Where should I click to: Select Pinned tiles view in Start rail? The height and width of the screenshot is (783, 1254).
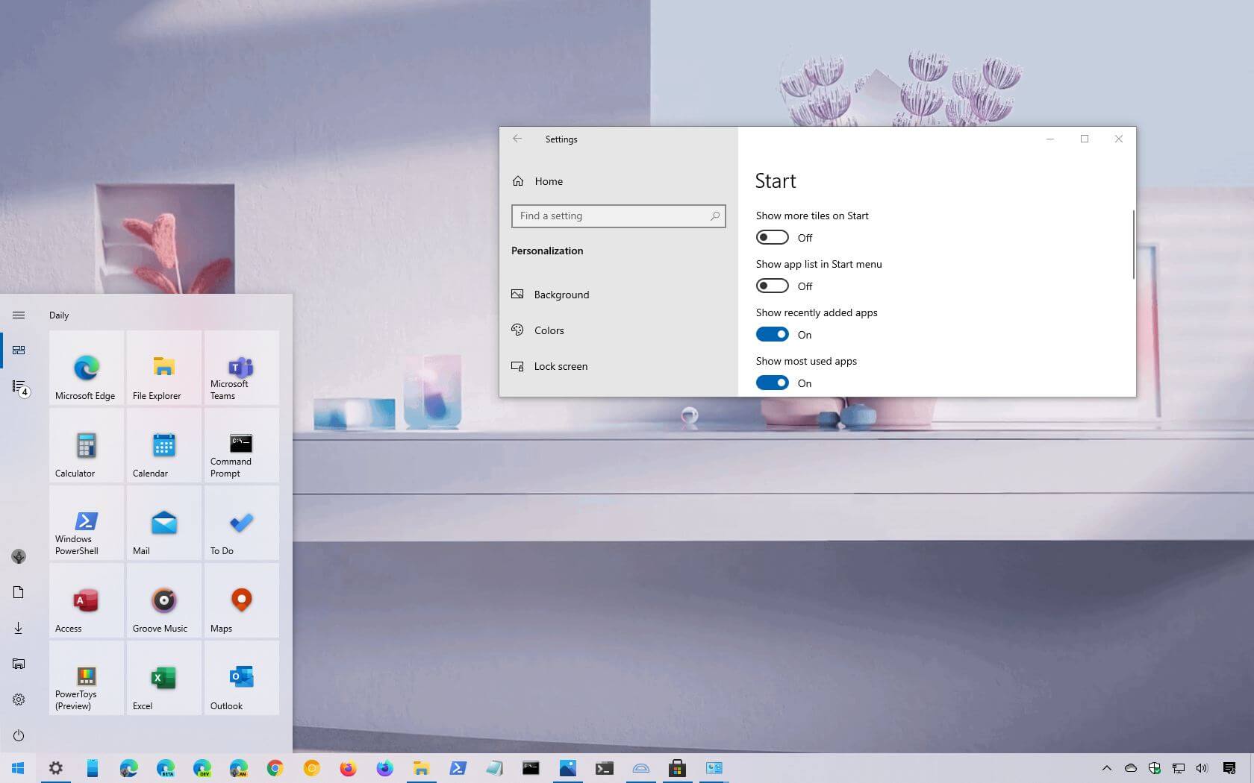pyautogui.click(x=19, y=350)
